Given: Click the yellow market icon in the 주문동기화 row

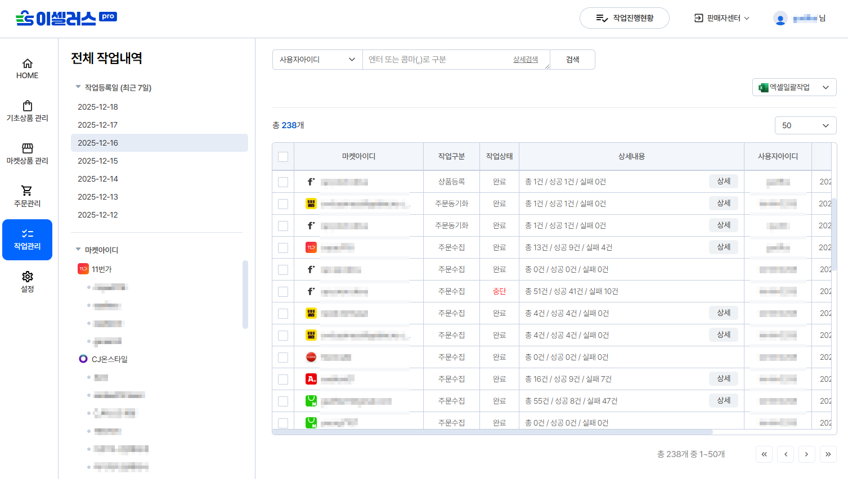Looking at the screenshot, I should [x=311, y=204].
